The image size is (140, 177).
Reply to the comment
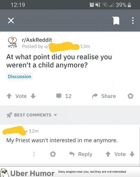(81, 154)
